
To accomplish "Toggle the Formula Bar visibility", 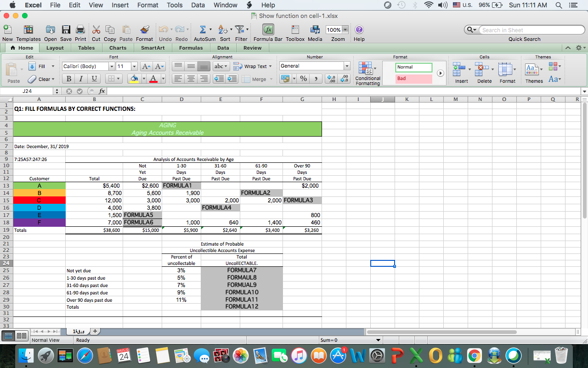I will coord(268,29).
